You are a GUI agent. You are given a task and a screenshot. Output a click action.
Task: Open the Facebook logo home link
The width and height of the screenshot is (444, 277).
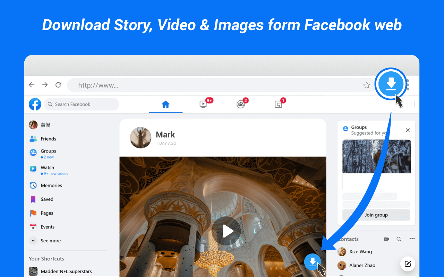(x=35, y=104)
